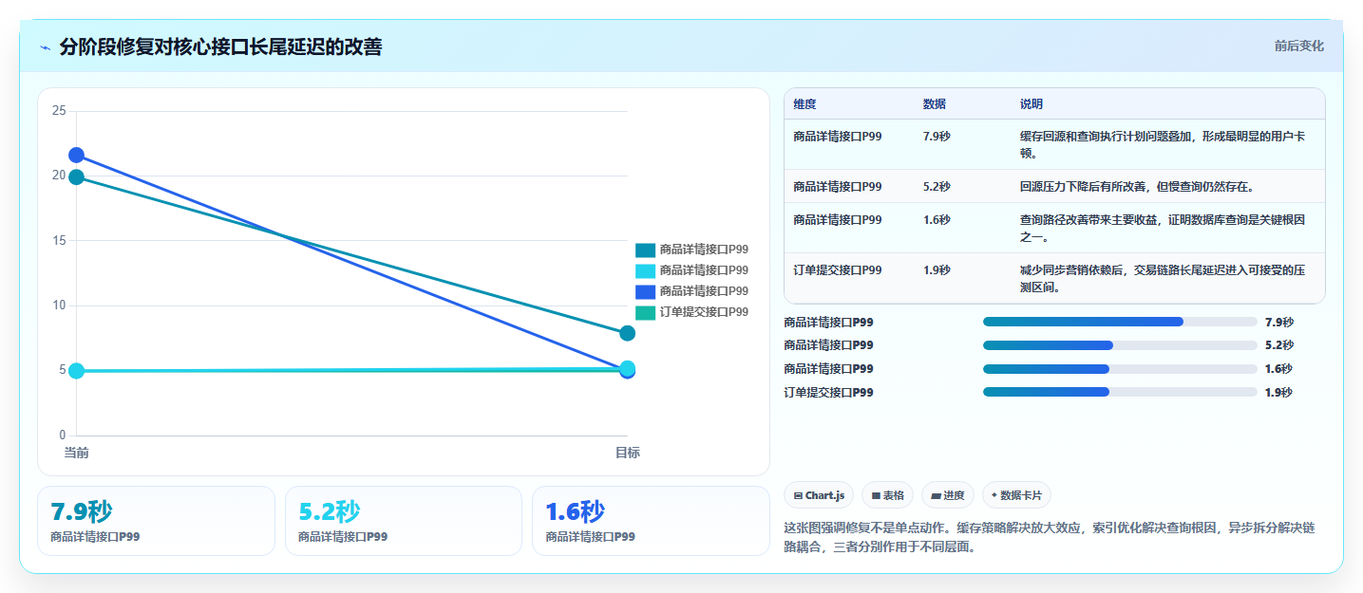1363x593 pixels.
Task: Select the description starting 减少同步营销依赖后
Action: [1163, 279]
